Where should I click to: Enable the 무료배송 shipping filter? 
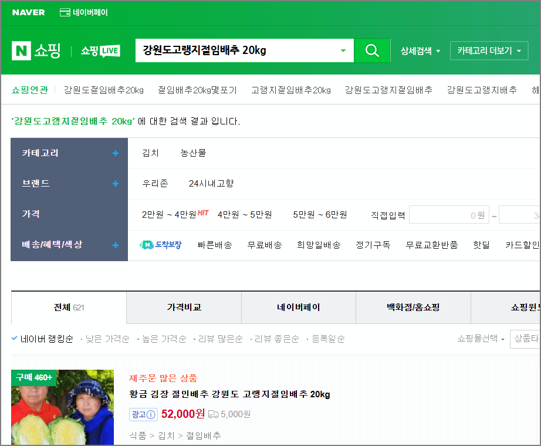[x=264, y=245]
